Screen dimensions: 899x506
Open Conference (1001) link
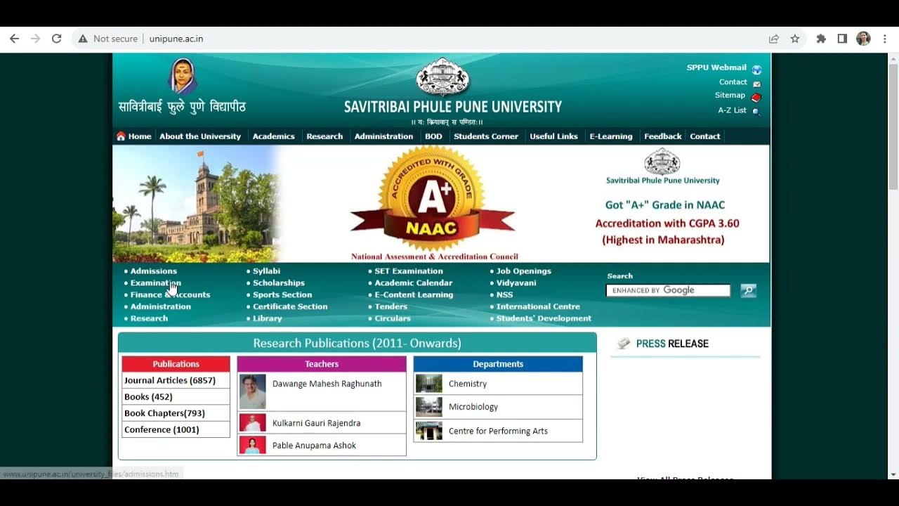162,430
